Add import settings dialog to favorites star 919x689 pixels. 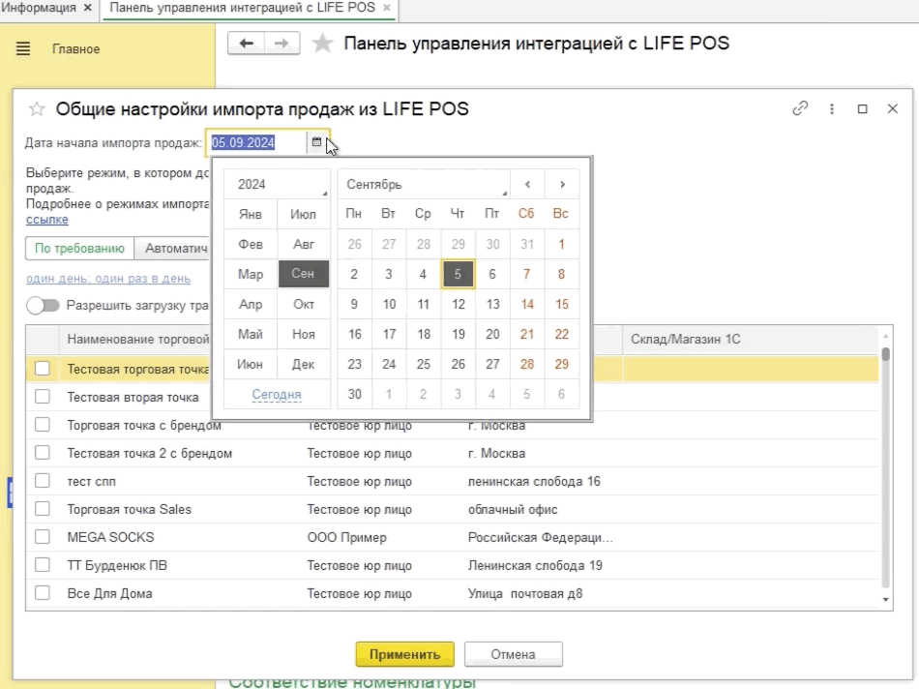coord(37,108)
